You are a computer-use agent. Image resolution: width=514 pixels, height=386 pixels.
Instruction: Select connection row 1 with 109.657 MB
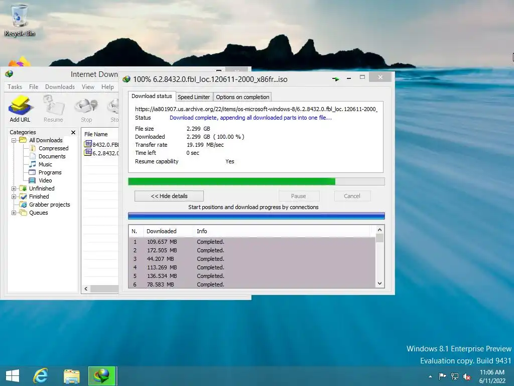click(252, 242)
